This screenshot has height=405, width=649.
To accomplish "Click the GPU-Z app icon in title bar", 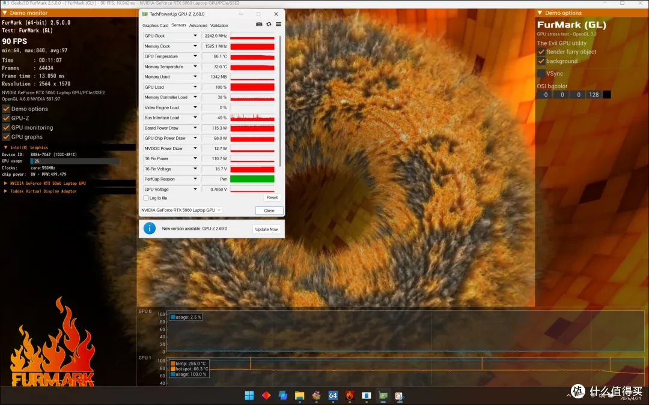I will coord(145,14).
